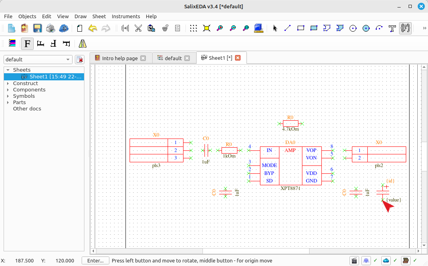Open the File menu
The height and width of the screenshot is (266, 428).
coord(8,16)
